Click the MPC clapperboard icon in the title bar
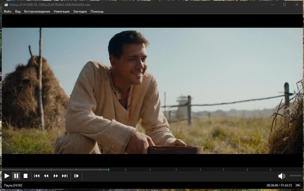 [x=6, y=5]
